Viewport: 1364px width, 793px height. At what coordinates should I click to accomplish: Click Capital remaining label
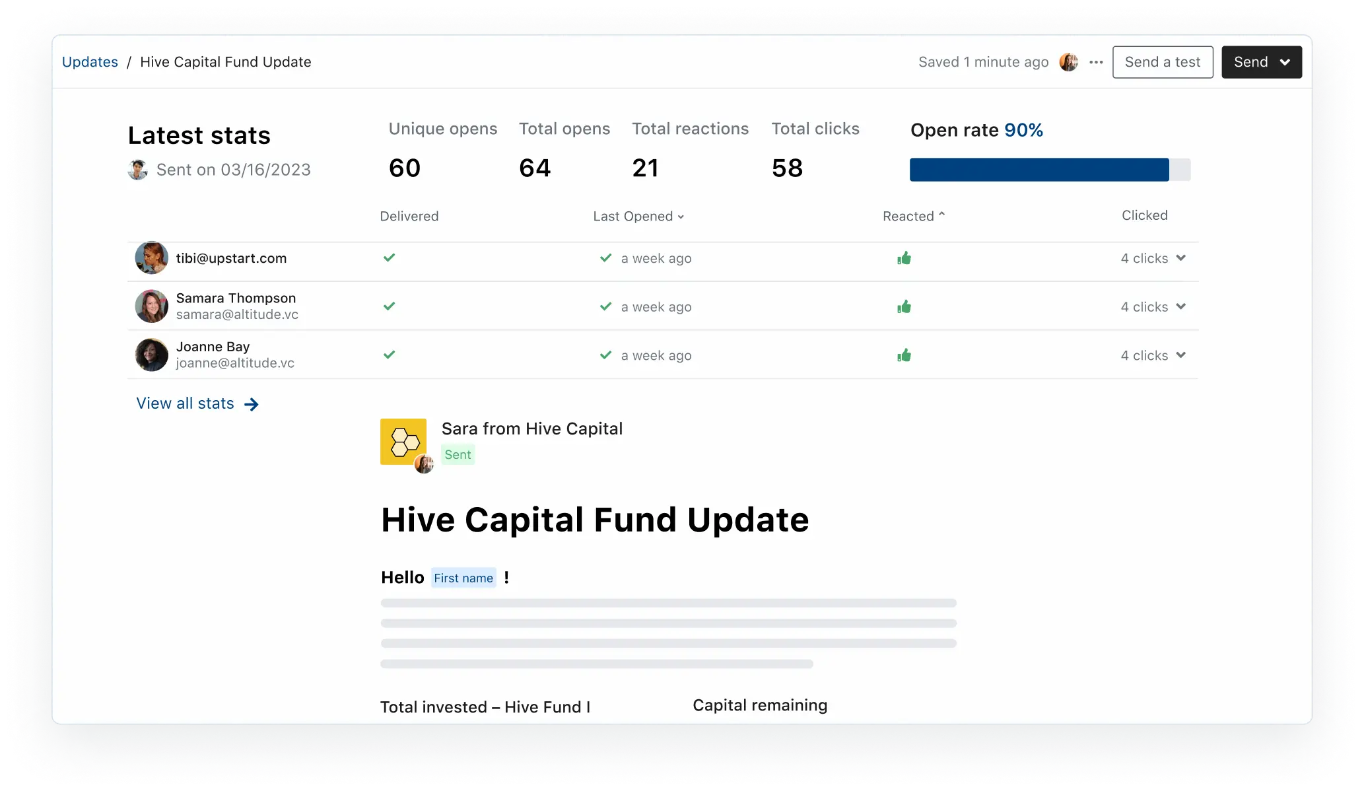[760, 705]
